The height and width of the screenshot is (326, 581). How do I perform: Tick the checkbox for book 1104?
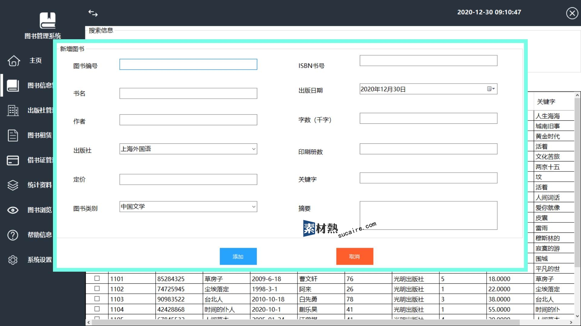point(97,309)
